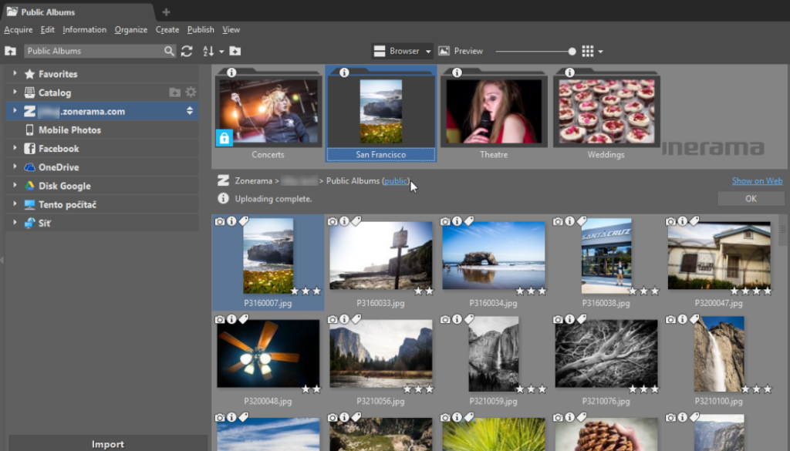Click the tag icon on P3160034.jpg

pyautogui.click(x=469, y=221)
